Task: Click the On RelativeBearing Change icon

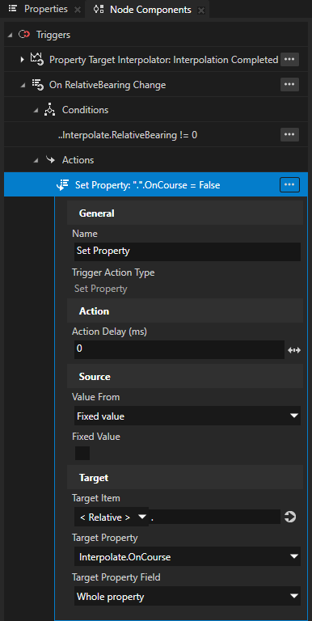Action: 37,84
